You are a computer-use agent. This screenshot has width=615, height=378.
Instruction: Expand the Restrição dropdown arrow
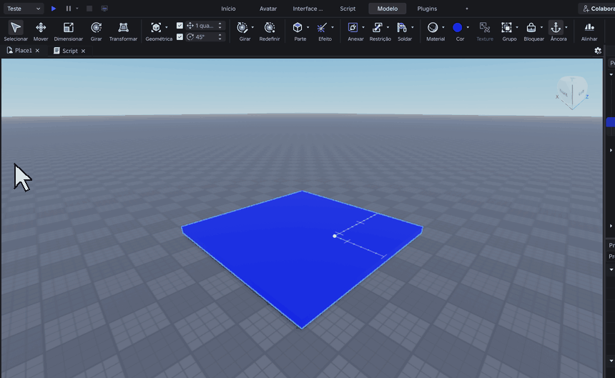(x=388, y=27)
